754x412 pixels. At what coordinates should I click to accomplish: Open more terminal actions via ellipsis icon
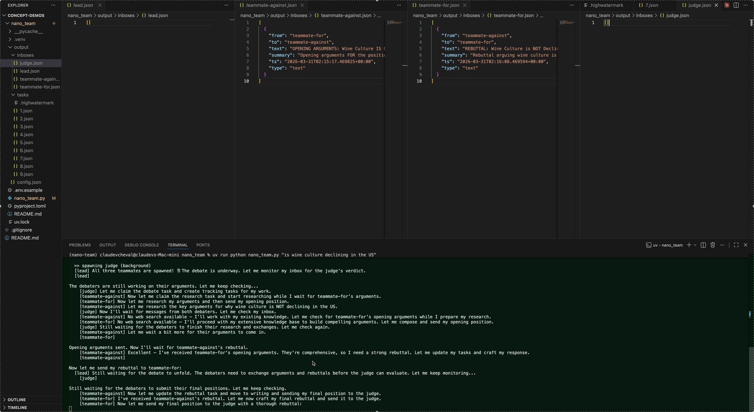722,245
